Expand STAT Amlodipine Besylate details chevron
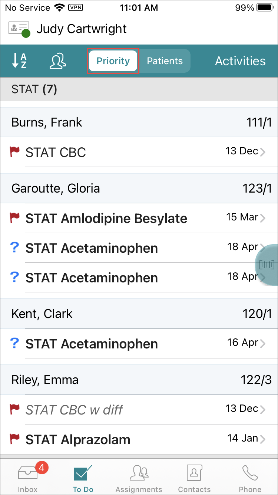The image size is (278, 495). [x=263, y=218]
